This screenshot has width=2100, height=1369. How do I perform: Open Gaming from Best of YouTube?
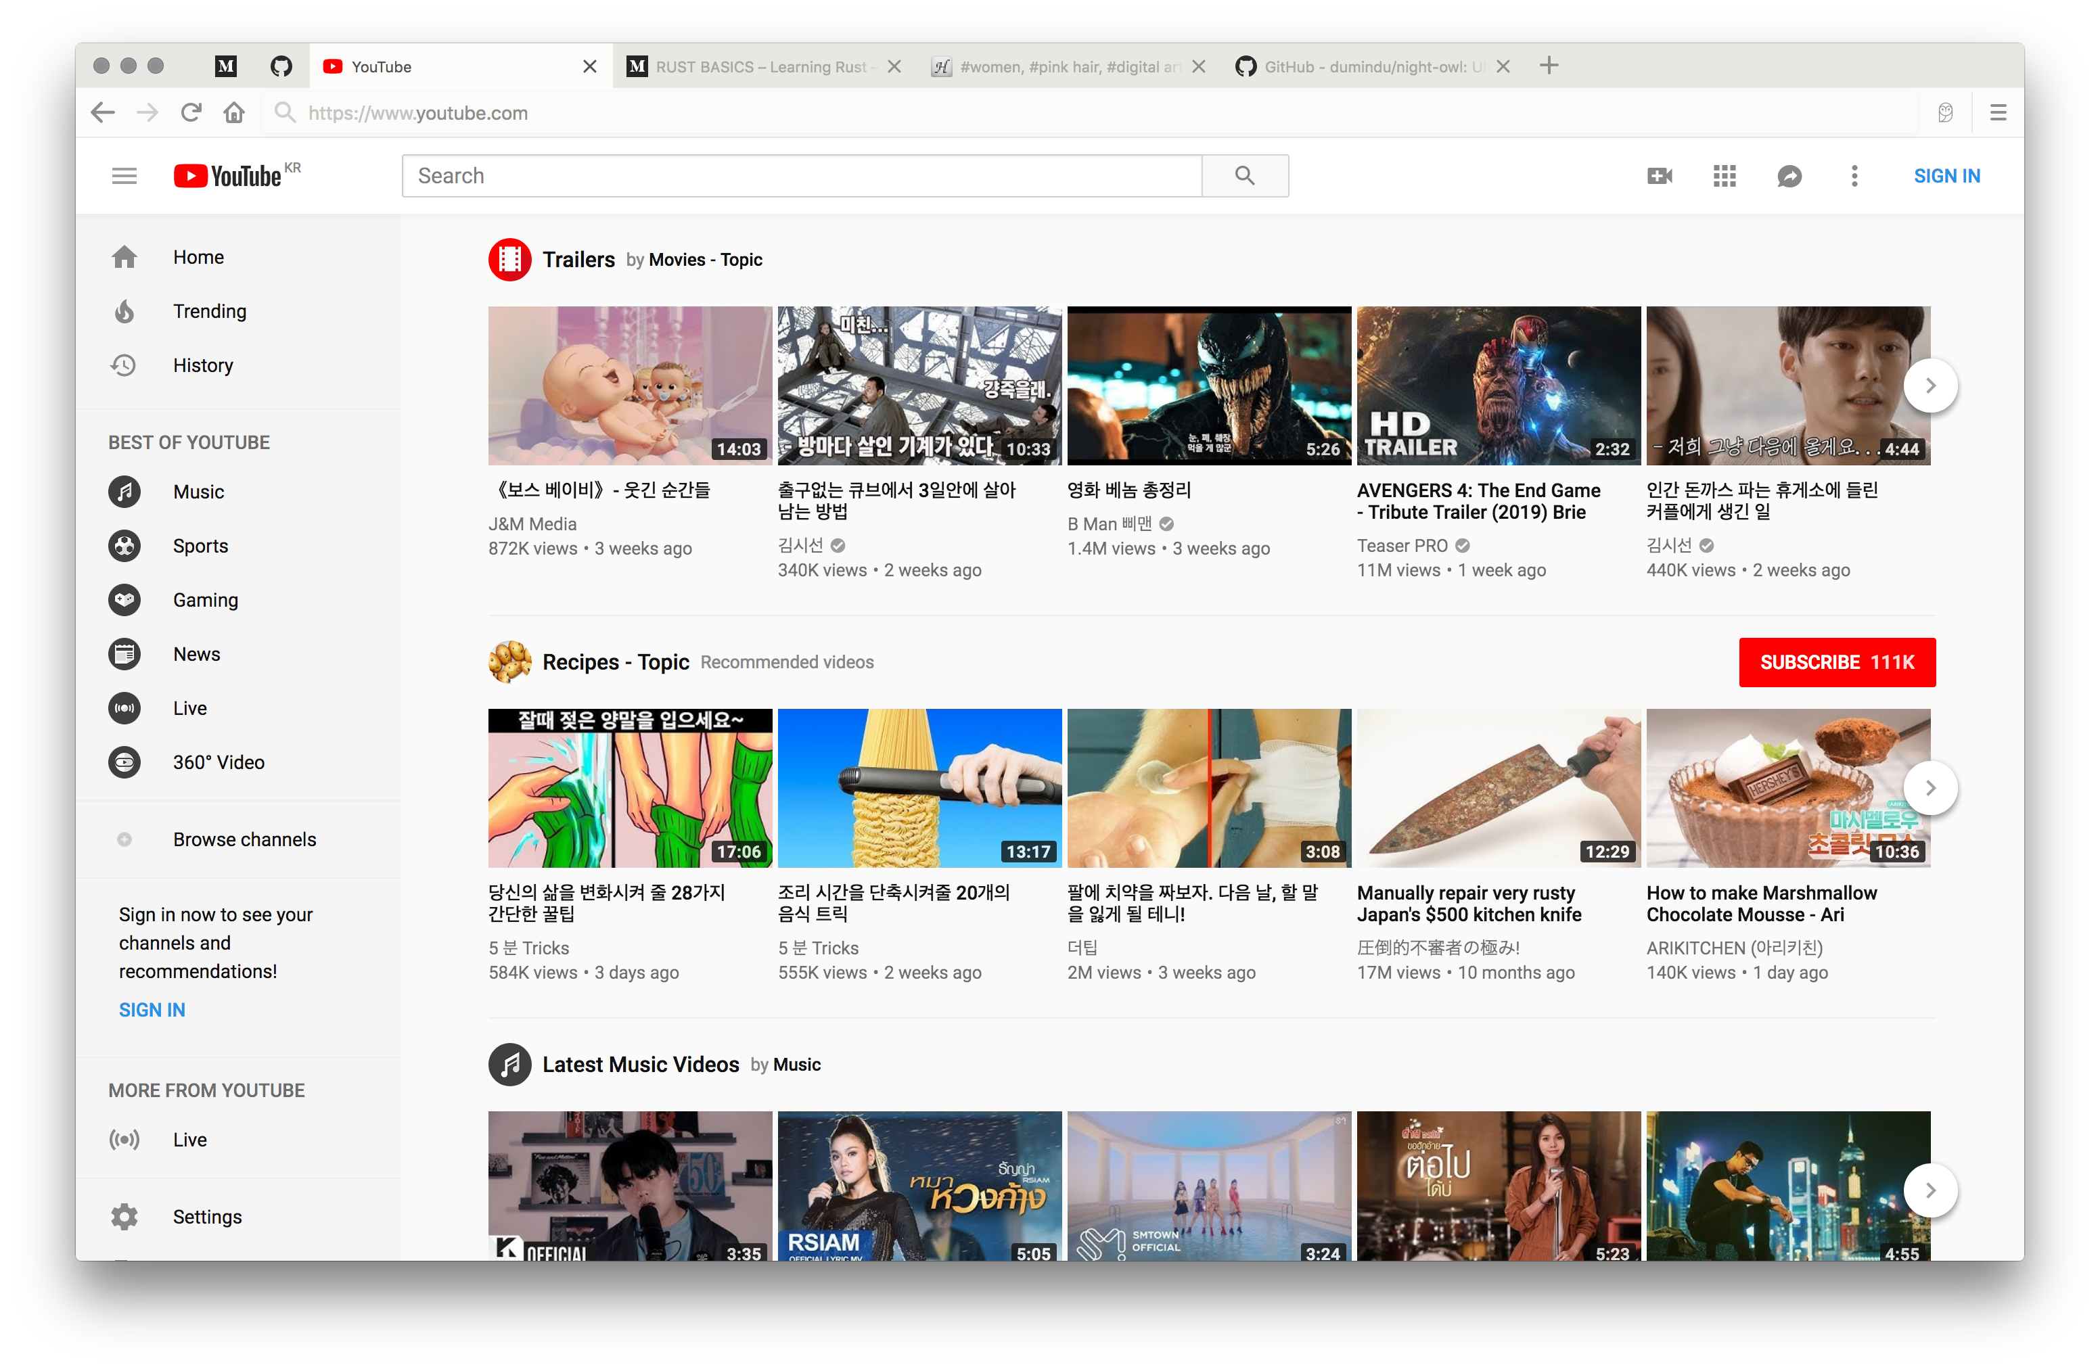[205, 600]
